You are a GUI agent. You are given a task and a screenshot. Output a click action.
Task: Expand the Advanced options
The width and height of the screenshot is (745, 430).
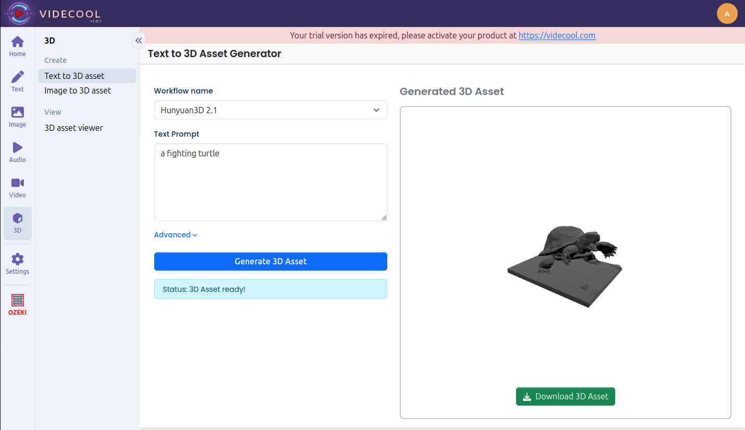click(x=175, y=235)
